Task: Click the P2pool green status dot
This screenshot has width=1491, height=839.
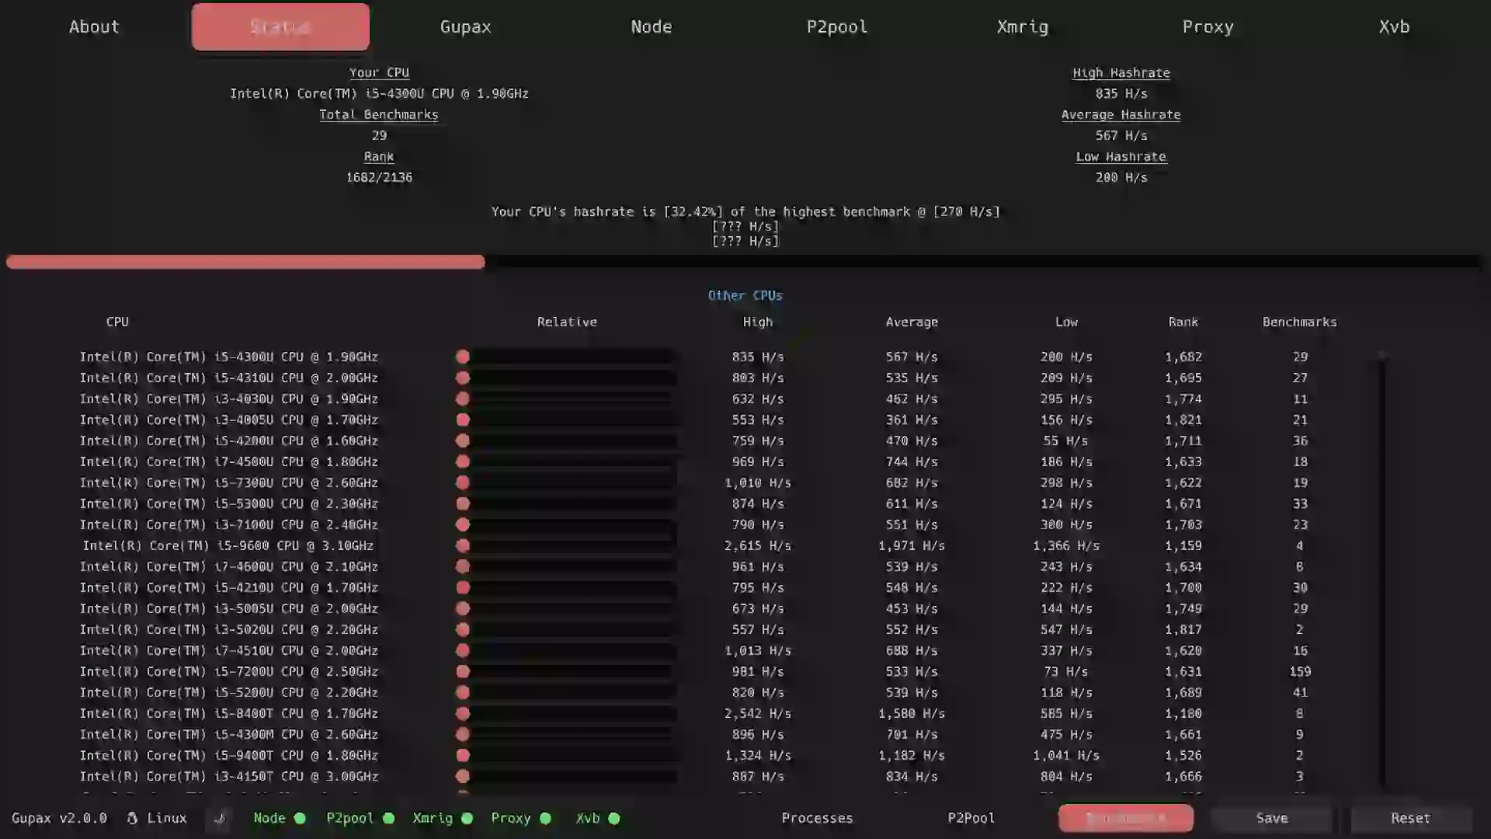Action: (x=387, y=818)
